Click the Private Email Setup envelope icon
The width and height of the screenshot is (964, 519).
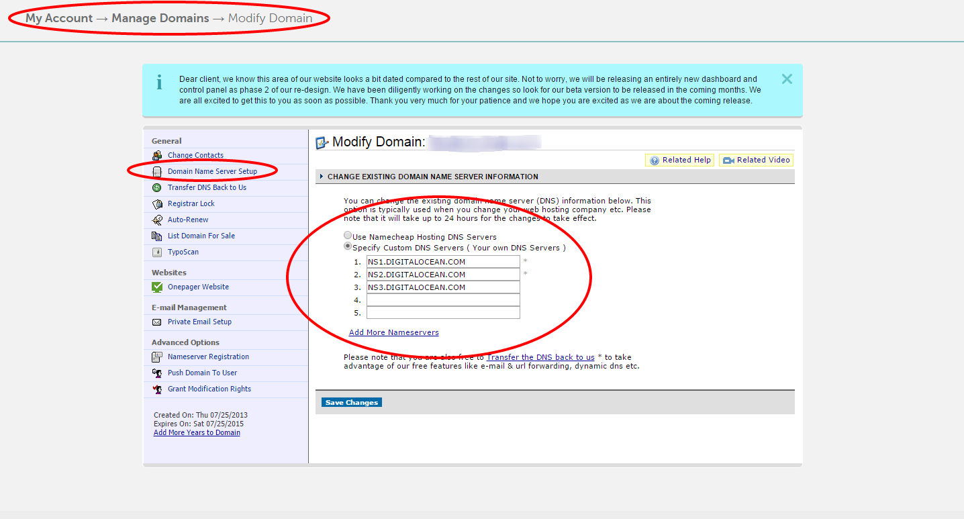[x=157, y=322]
